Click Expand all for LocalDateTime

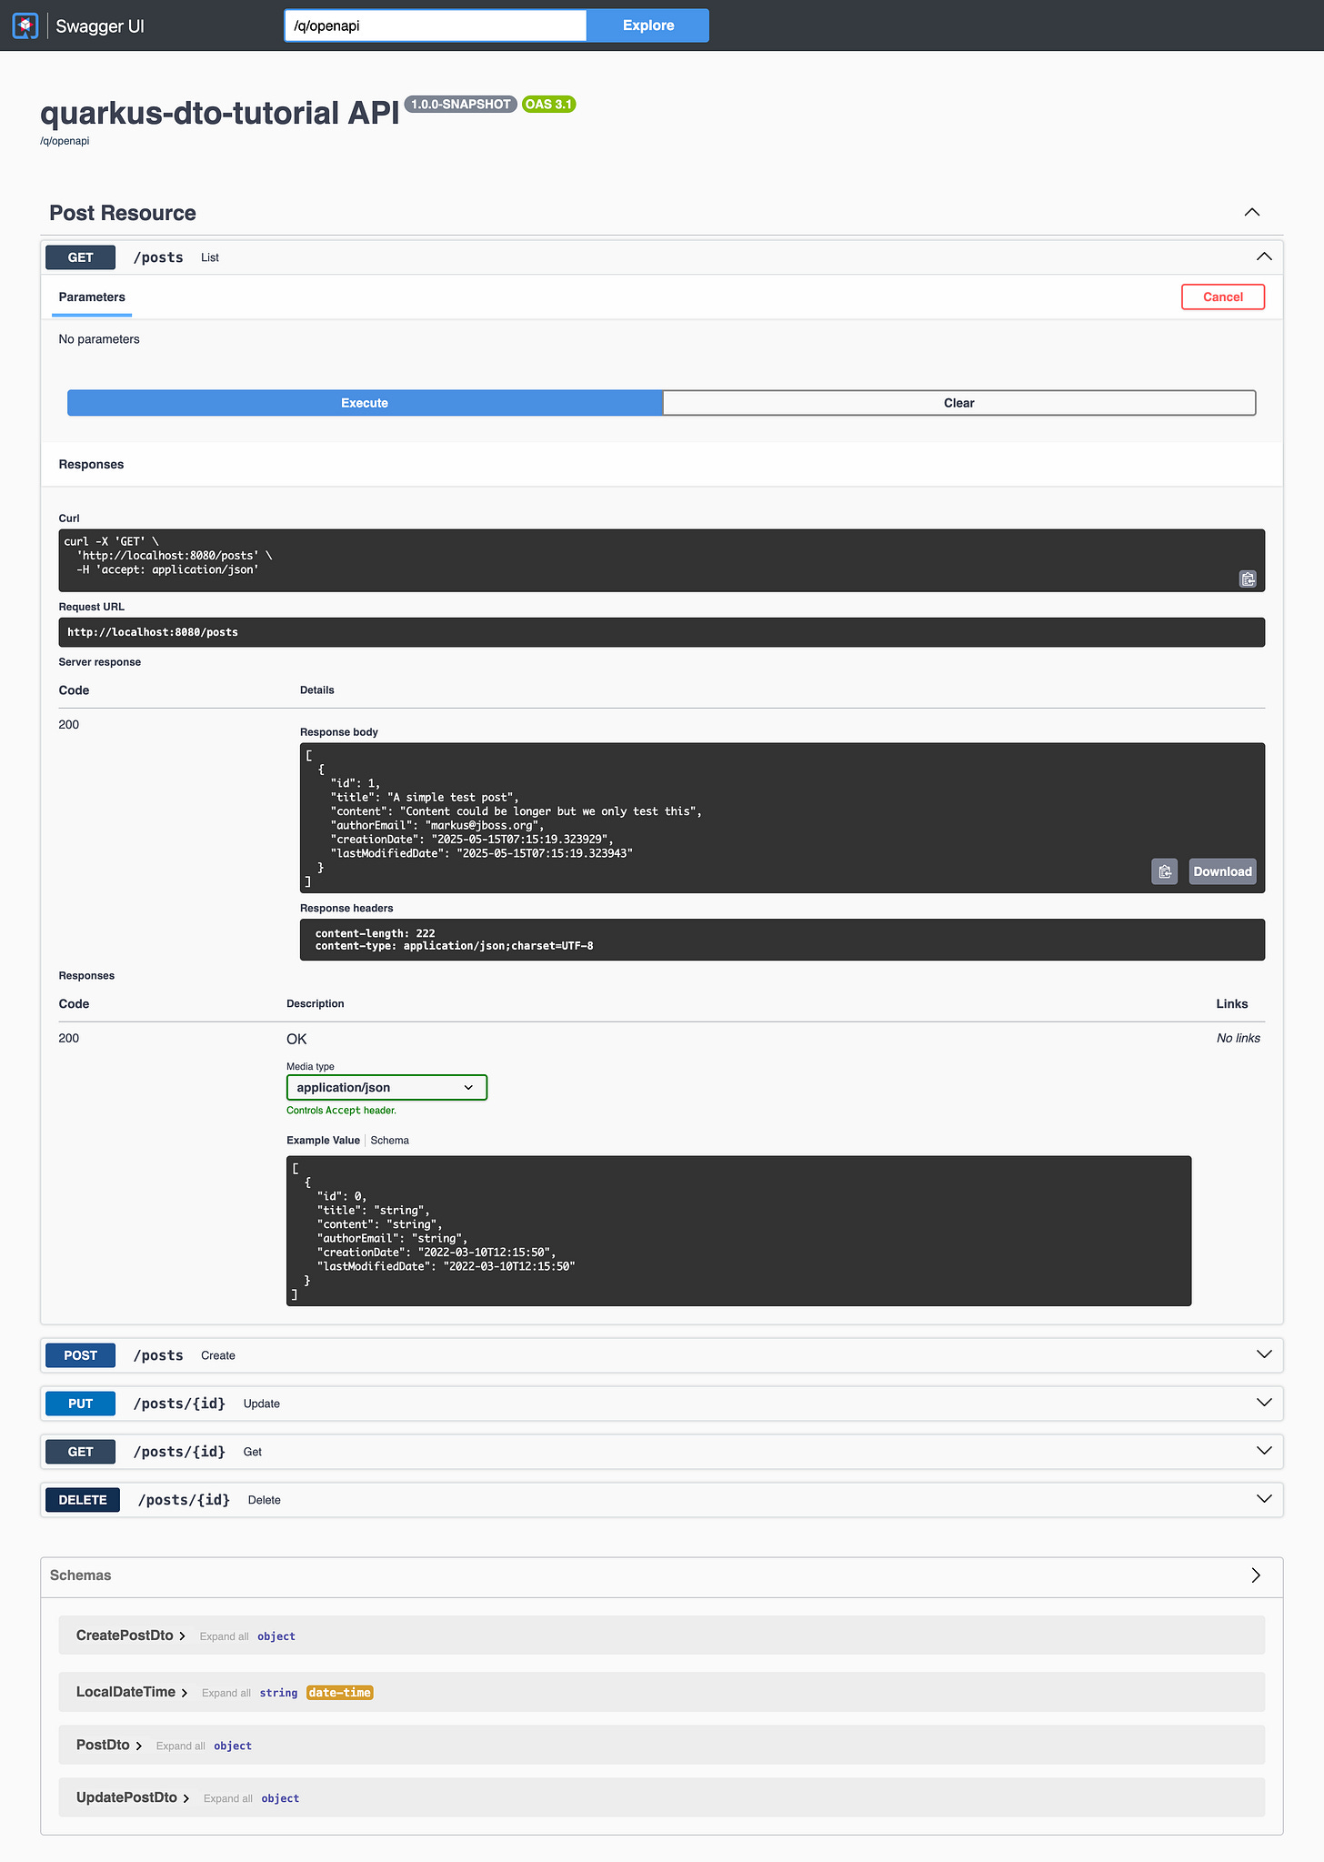(226, 1693)
